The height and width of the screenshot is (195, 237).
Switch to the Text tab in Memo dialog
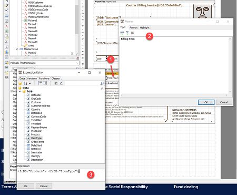123,27
